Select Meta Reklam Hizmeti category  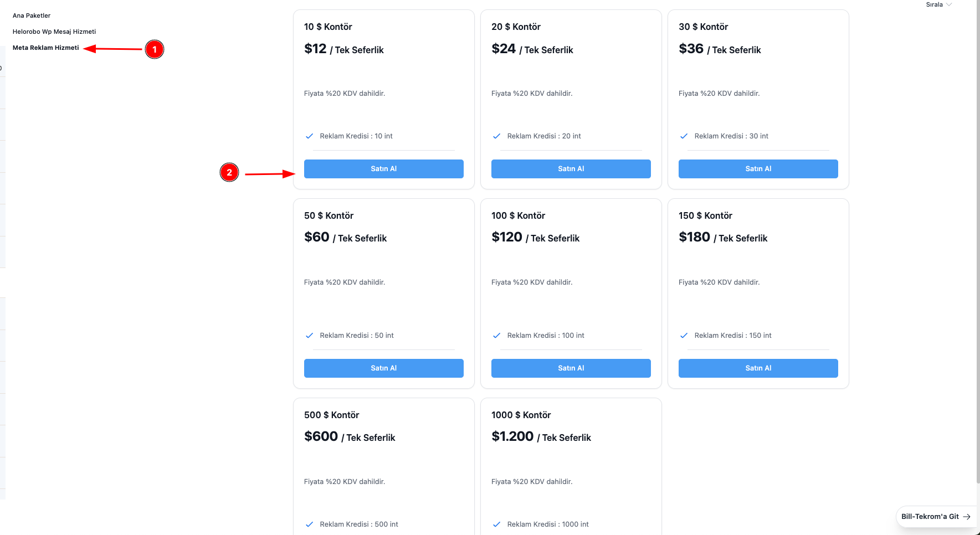46,48
